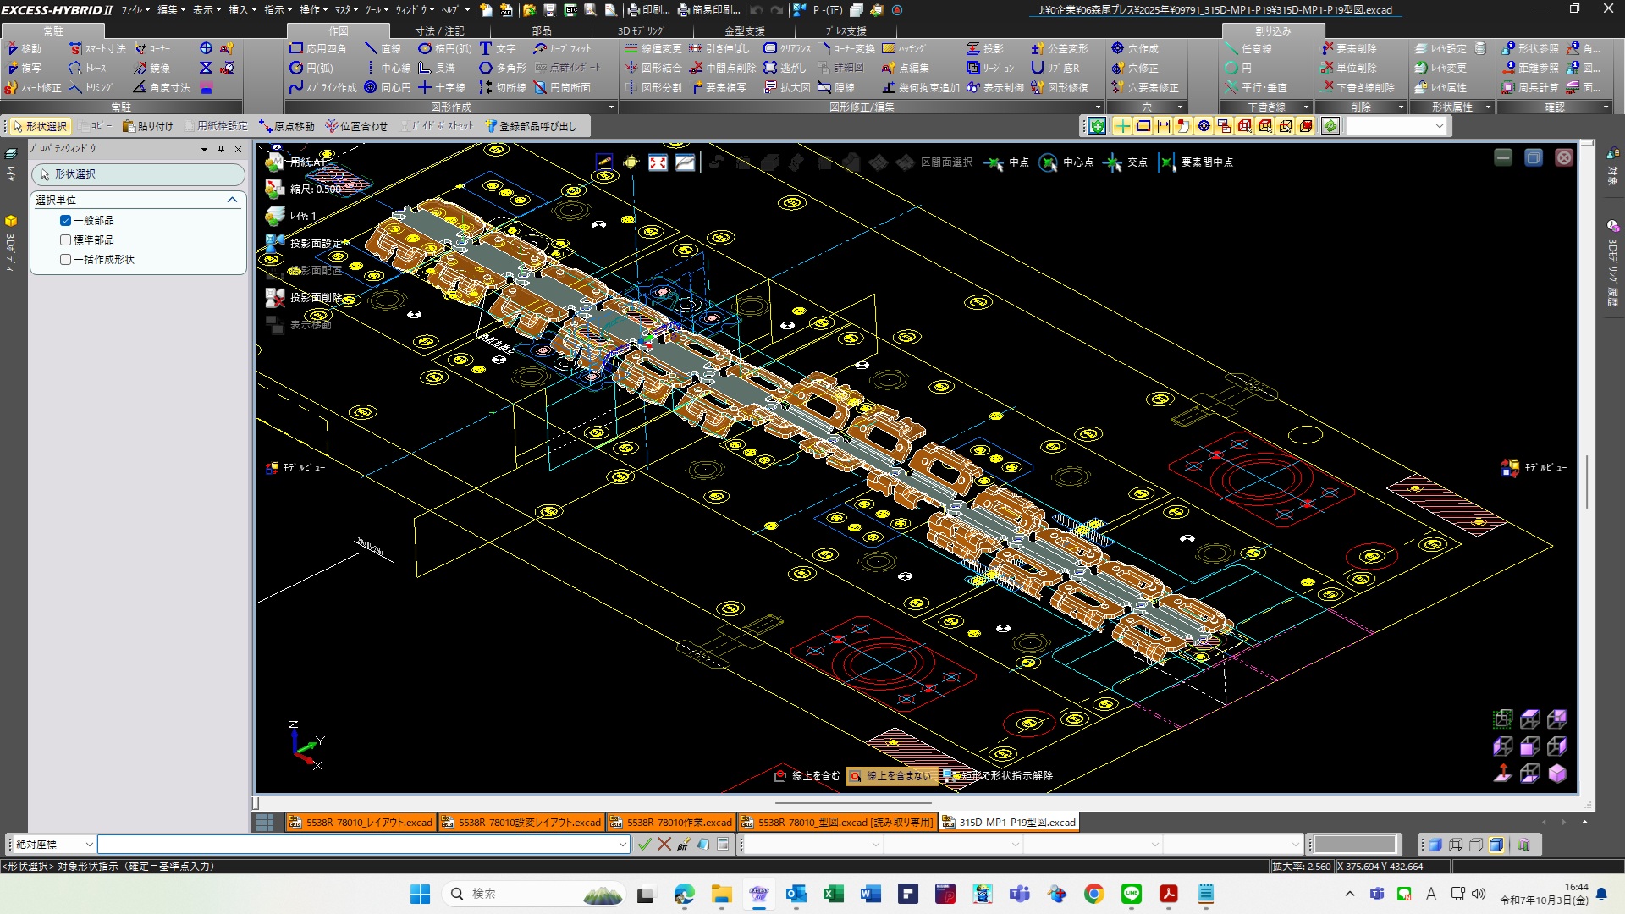The image size is (1625, 914).
Task: Expand the 図形作成 group dropdown arrow
Action: tap(611, 107)
